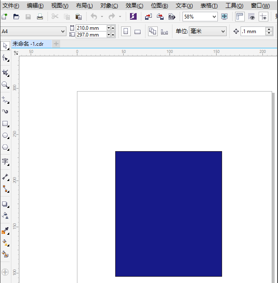The height and width of the screenshot is (283, 278).
Task: Open the redo history dropdown arrow
Action: pos(120,17)
